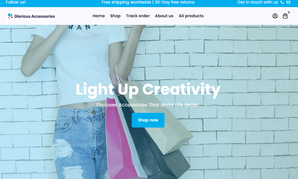This screenshot has height=179, width=298.
Task: Open the user account icon
Action: (275, 16)
